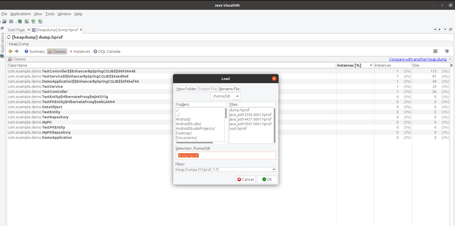This screenshot has width=455, height=226.
Task: Sort by the Instances [%] column arrow
Action: [x=371, y=65]
